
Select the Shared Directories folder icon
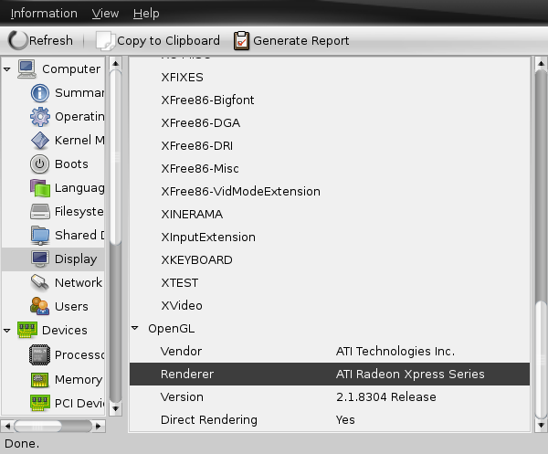coord(40,235)
